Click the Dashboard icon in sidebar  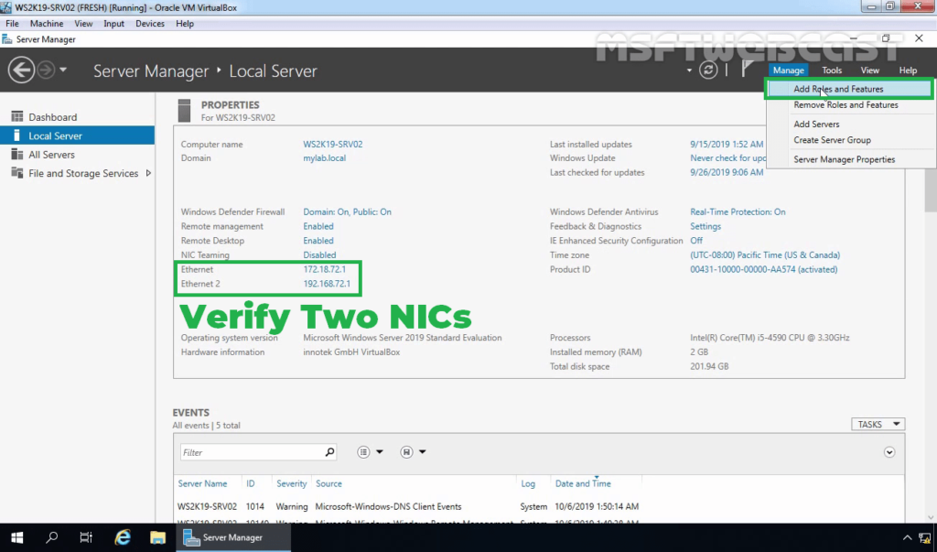click(16, 117)
